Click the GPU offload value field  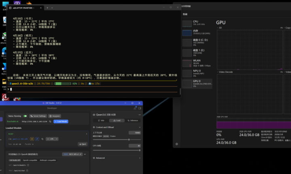136,146
